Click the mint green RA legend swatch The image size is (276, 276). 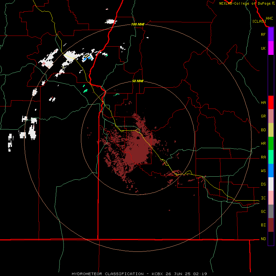point(271,157)
